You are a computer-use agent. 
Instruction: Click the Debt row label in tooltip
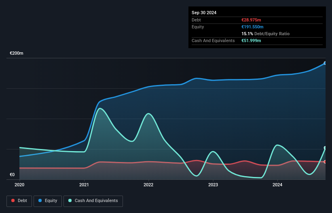(x=196, y=20)
